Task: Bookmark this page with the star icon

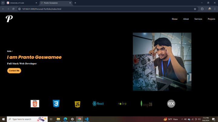Action: click(x=195, y=9)
